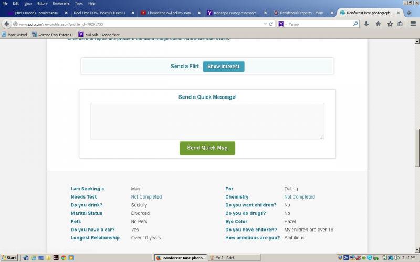Open the Firefox hamburger menu
The image size is (420, 262).
412,24
